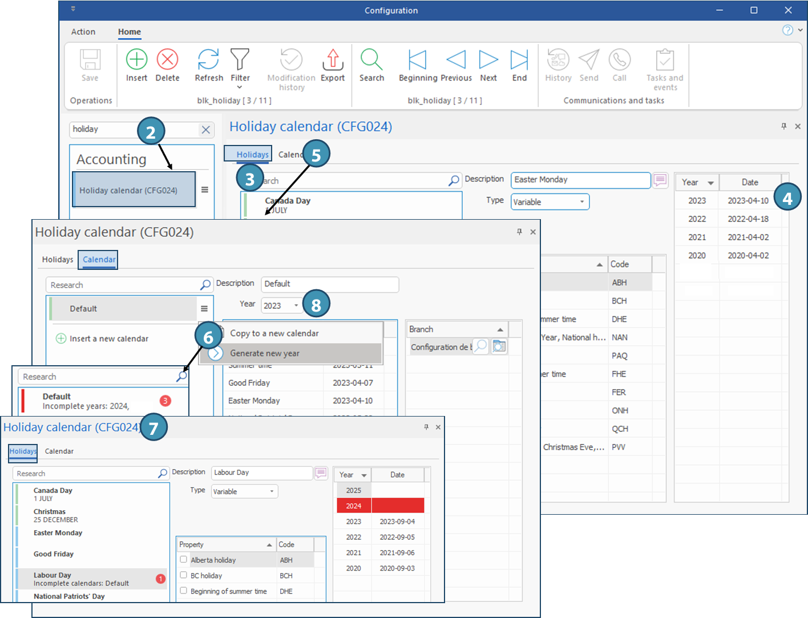Select Generate new year menu entry
Image resolution: width=808 pixels, height=618 pixels.
pos(265,353)
